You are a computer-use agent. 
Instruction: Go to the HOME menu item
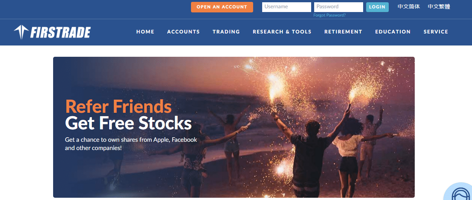[x=145, y=32]
